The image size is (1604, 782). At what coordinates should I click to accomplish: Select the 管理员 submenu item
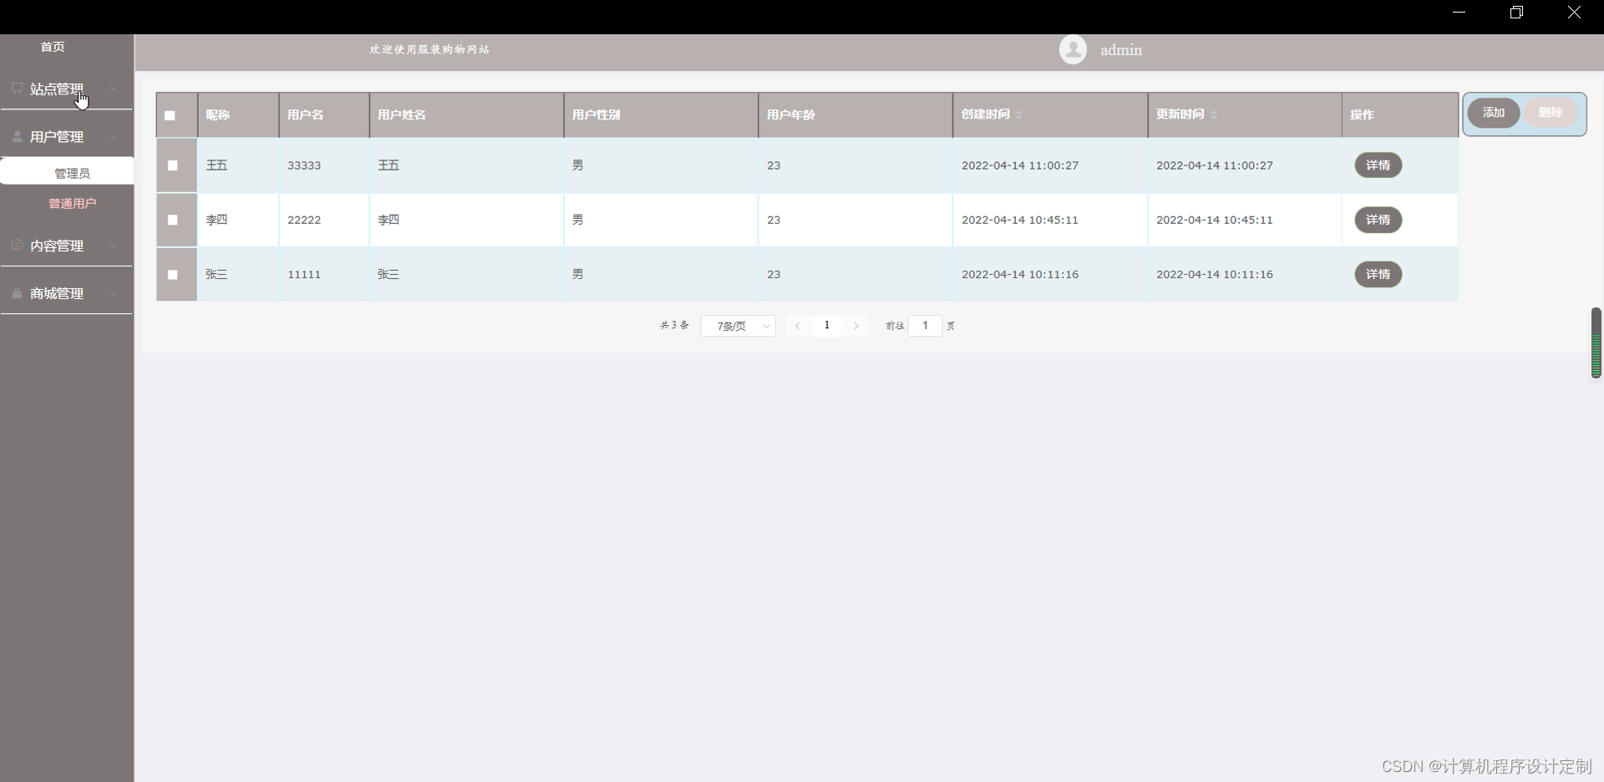(x=67, y=173)
